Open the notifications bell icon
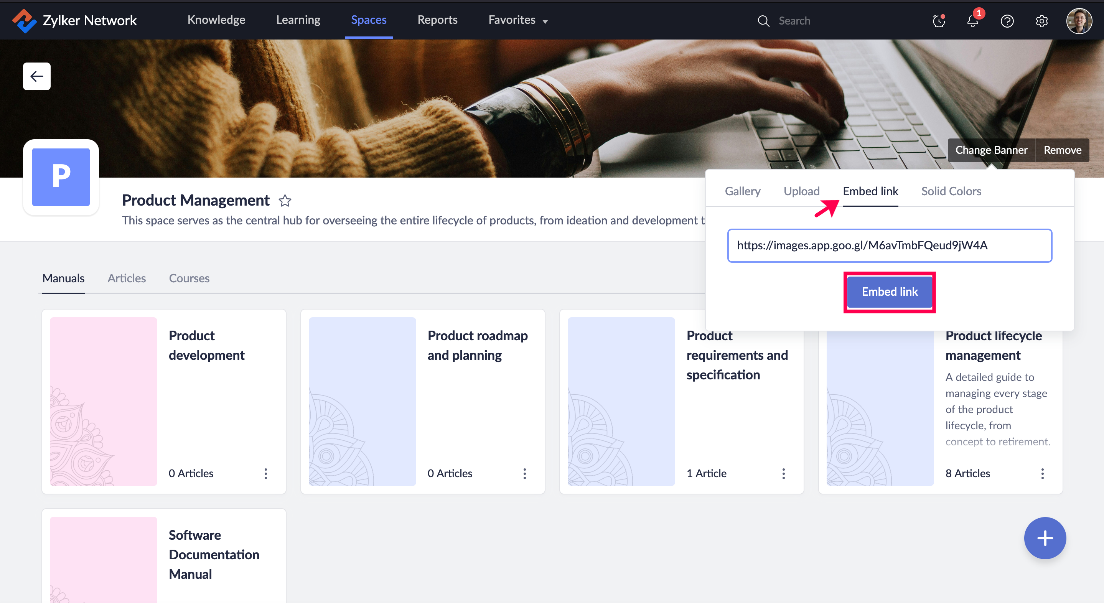This screenshot has width=1104, height=603. [x=973, y=21]
